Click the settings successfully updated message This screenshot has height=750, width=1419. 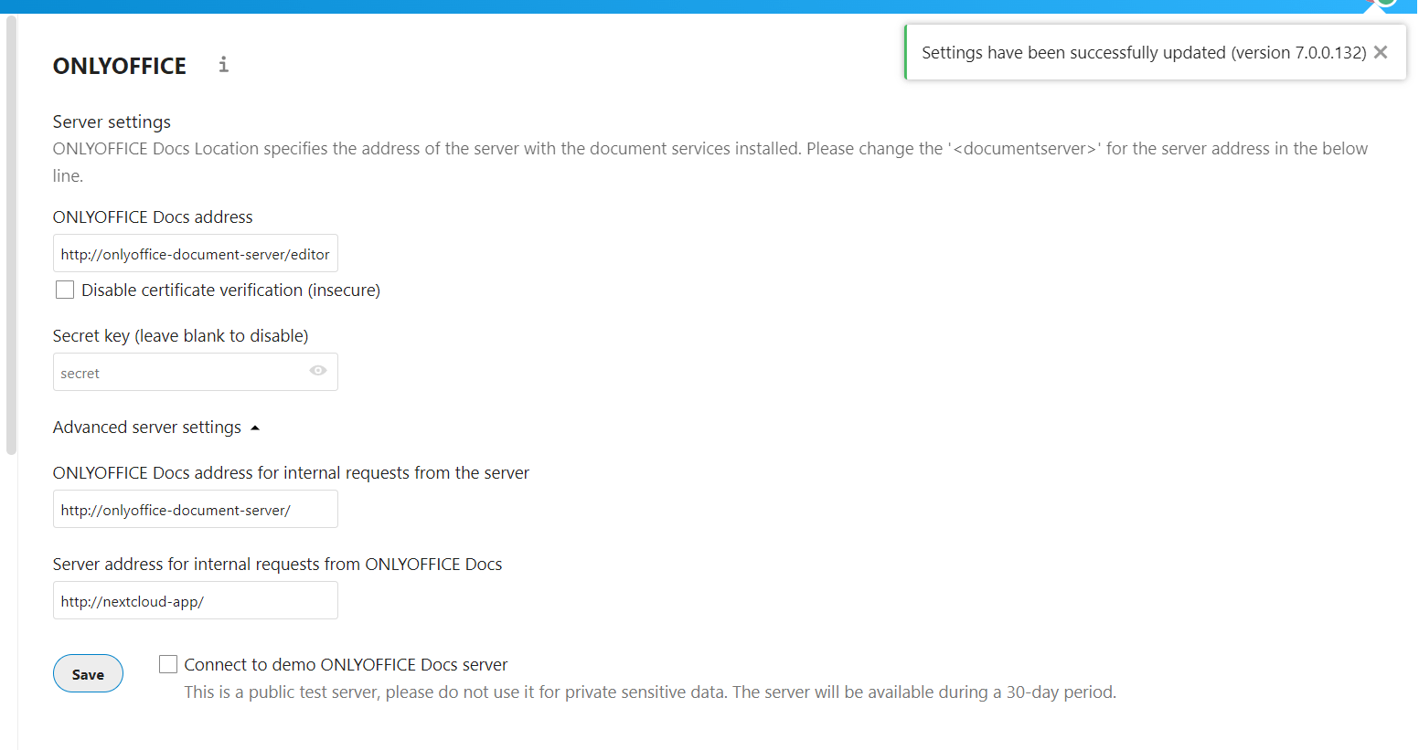coord(1144,52)
